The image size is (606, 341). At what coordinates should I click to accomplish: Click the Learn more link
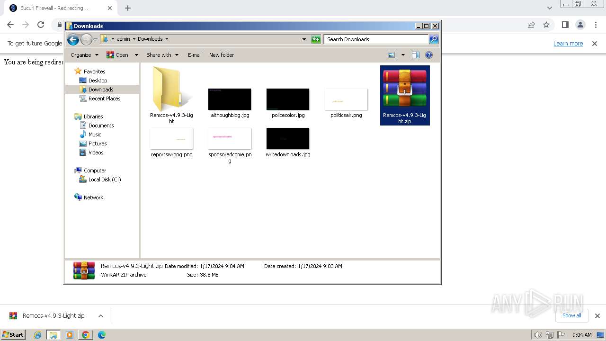[568, 43]
